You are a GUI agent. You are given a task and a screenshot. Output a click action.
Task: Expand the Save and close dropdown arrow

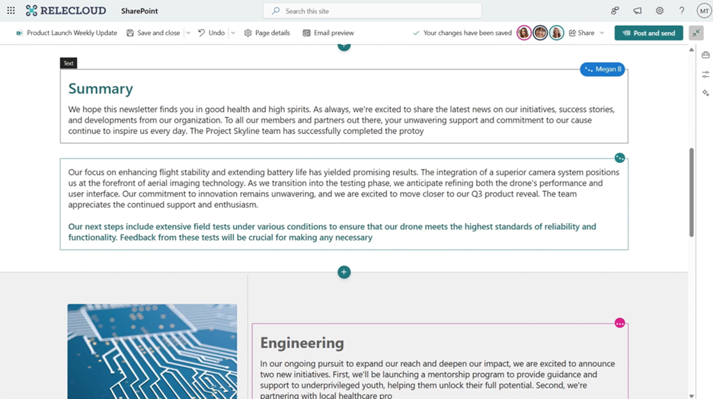188,33
